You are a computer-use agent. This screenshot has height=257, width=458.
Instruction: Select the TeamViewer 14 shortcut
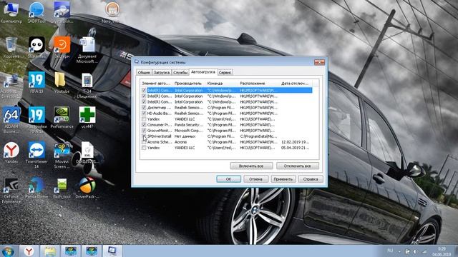click(x=36, y=155)
